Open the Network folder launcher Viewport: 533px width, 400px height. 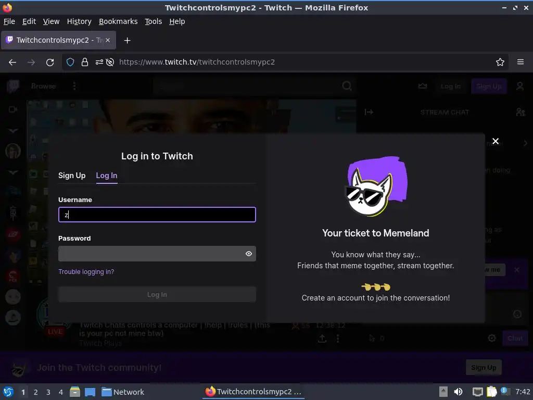click(x=123, y=392)
